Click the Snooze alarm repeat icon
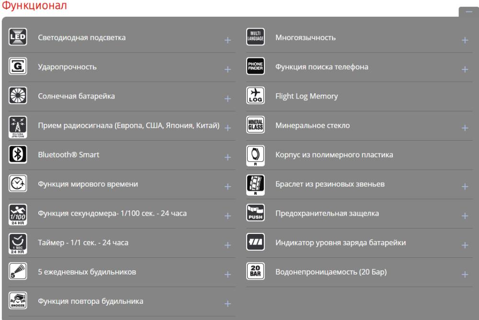The image size is (479, 320). pyautogui.click(x=18, y=301)
